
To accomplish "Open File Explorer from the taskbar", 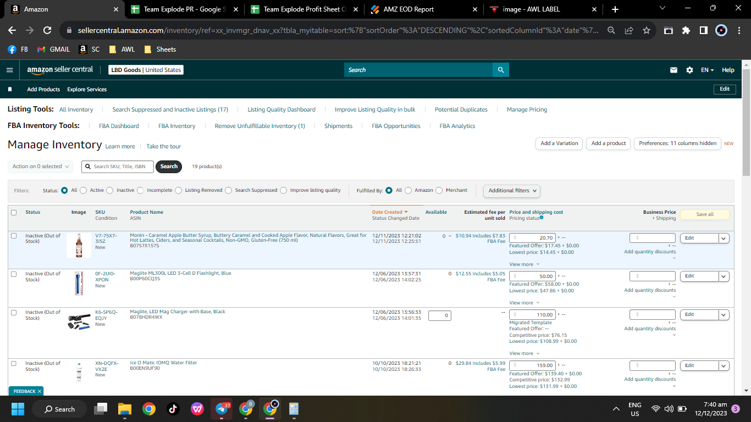I will [125, 409].
